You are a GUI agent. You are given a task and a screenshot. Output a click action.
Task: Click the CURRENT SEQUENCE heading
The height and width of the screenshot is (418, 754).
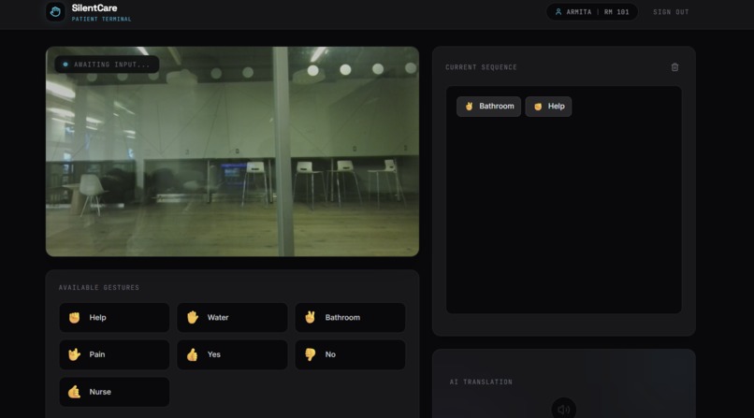(481, 67)
